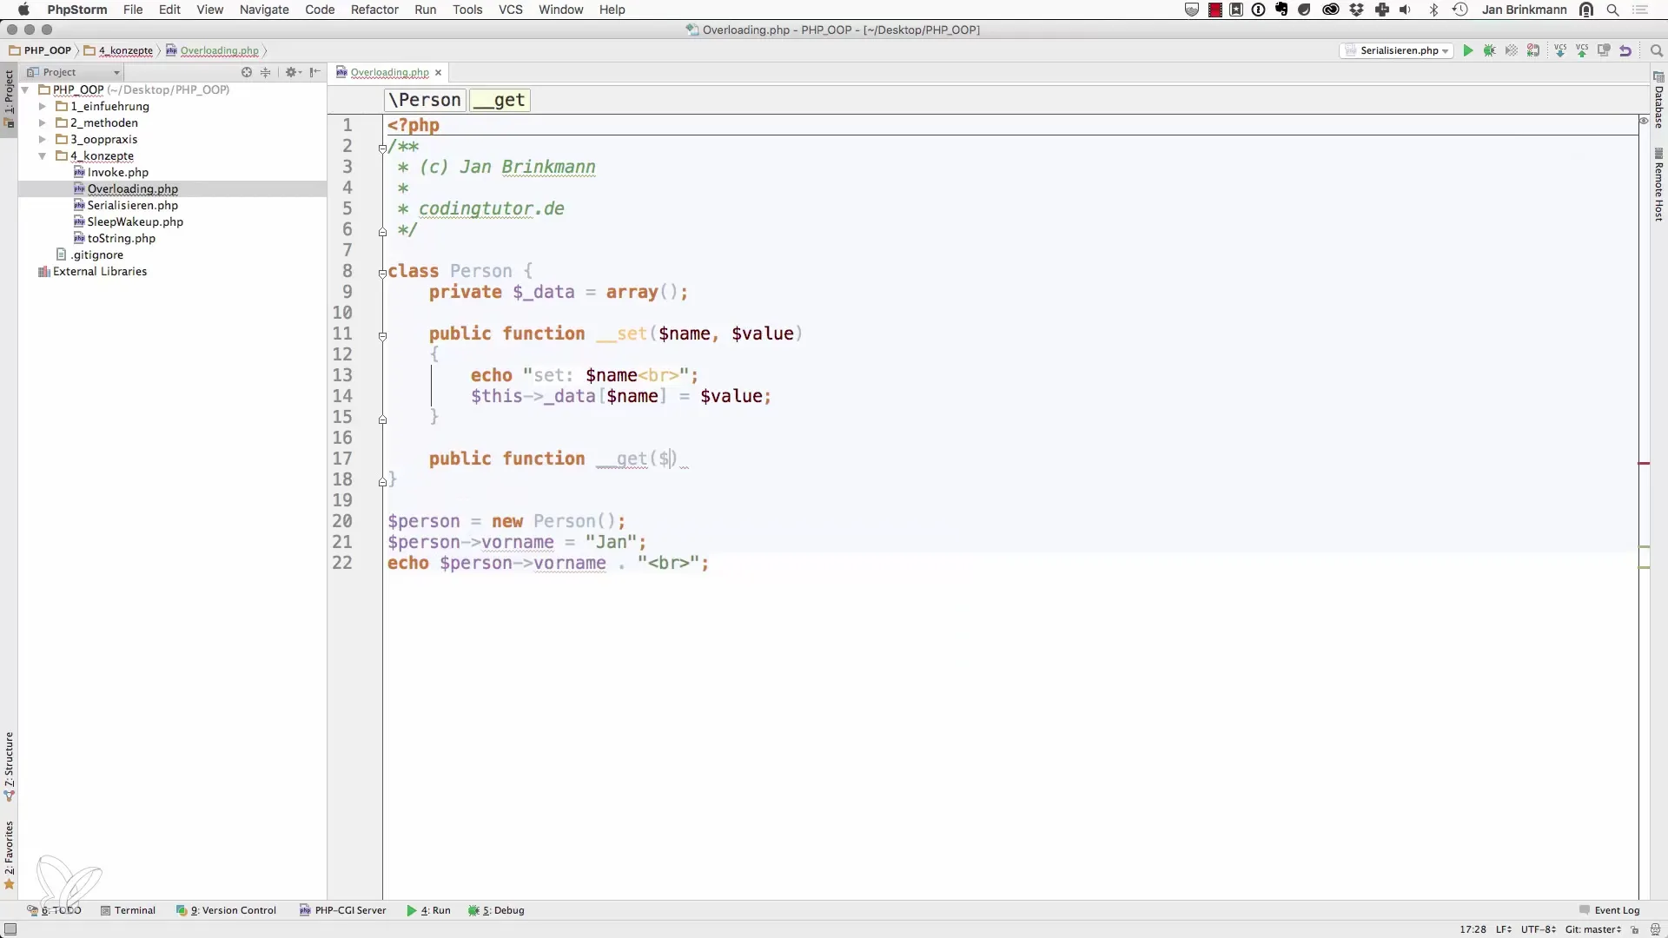The width and height of the screenshot is (1668, 938).
Task: Click the stop debug listening icon
Action: (x=1533, y=50)
